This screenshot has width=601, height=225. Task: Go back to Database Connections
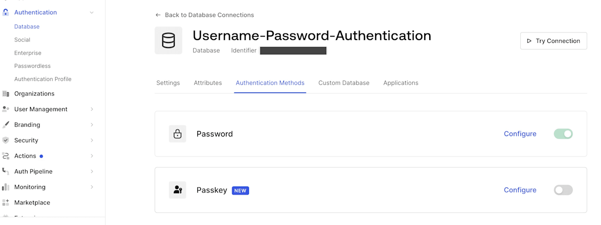(x=205, y=15)
